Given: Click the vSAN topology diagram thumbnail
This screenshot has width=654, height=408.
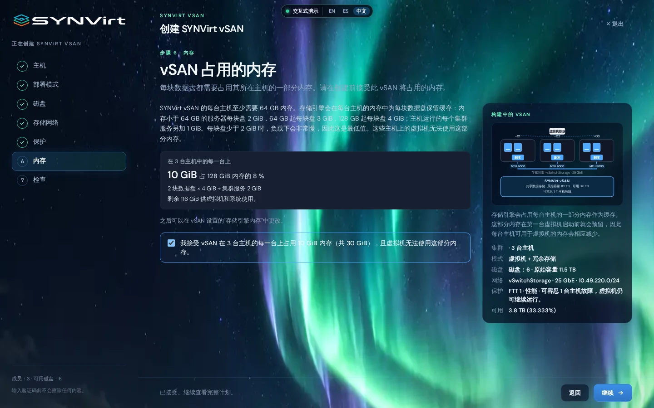Looking at the screenshot, I should [x=557, y=164].
